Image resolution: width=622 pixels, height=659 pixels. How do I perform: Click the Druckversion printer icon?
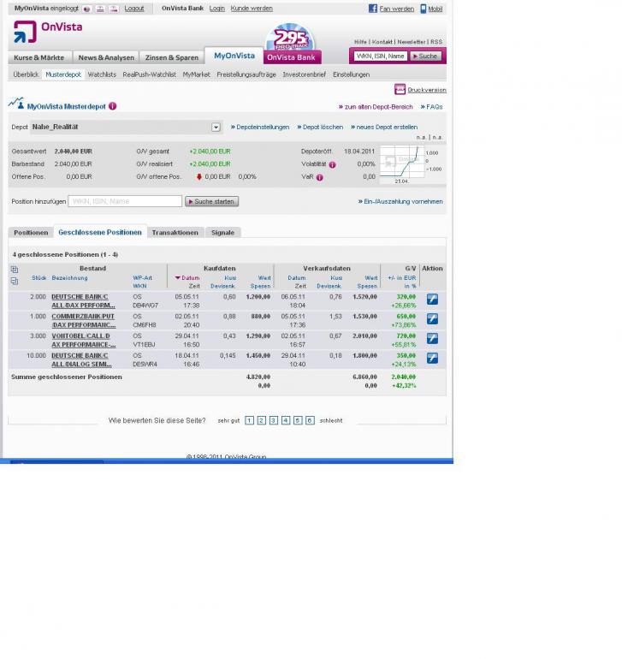[x=400, y=89]
